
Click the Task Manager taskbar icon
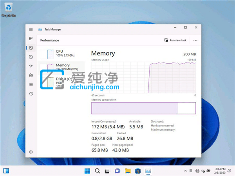pos(148,171)
